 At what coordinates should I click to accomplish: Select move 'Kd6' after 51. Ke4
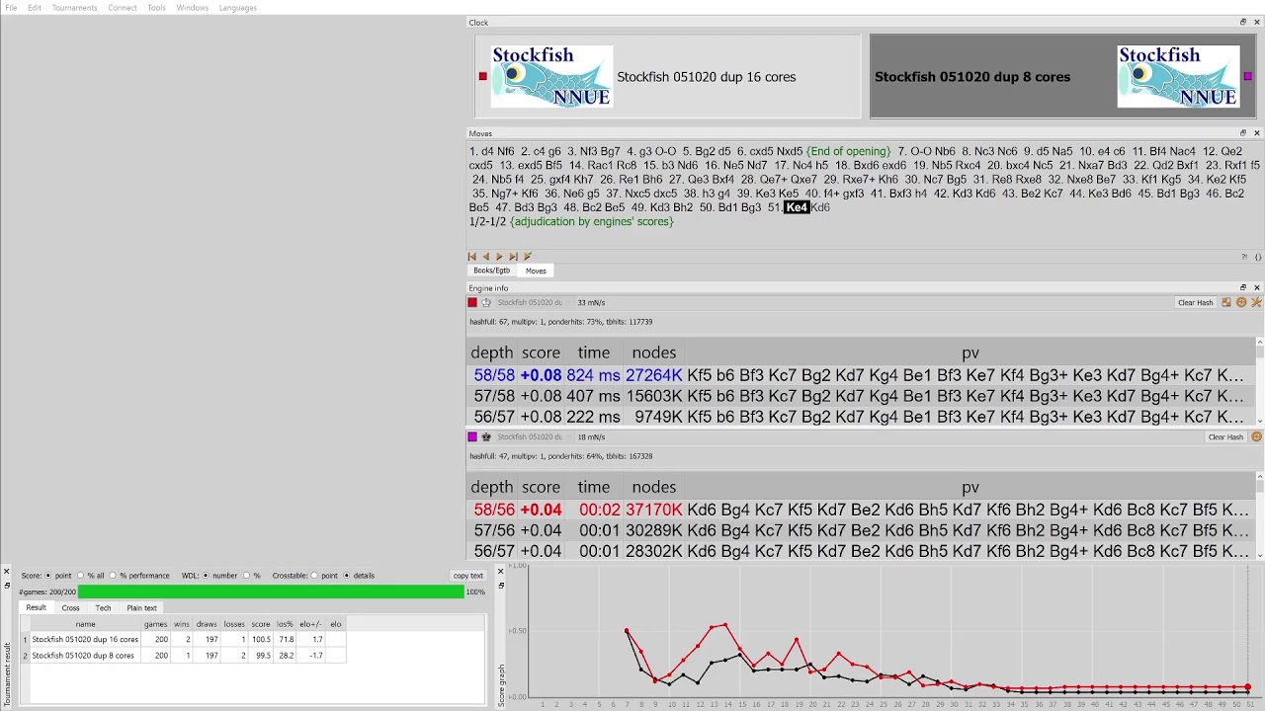[x=820, y=207]
